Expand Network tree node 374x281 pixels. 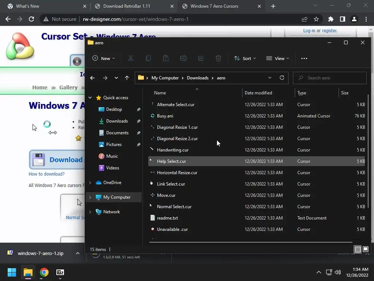pyautogui.click(x=90, y=212)
